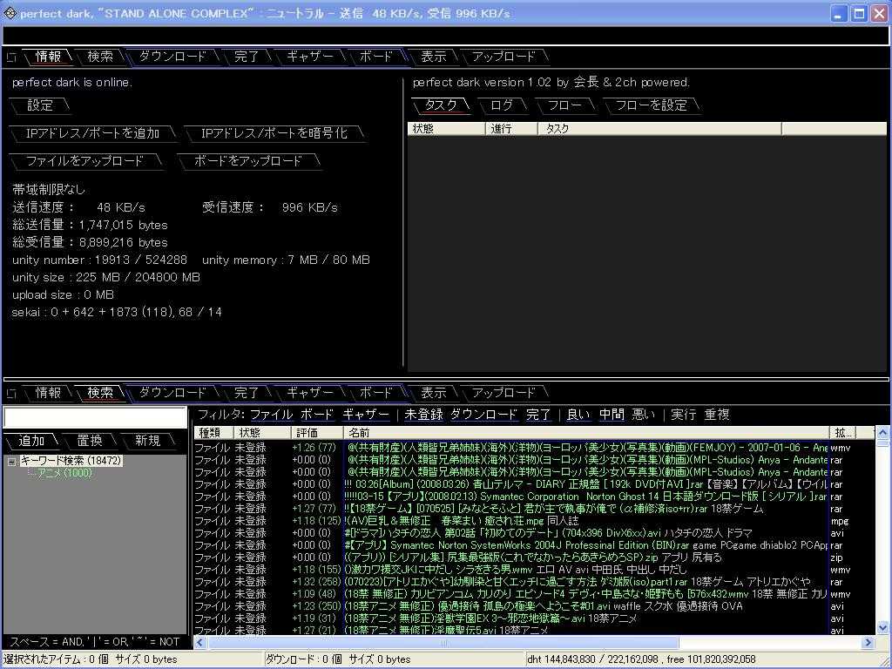Viewport: 892px width, 669px height.
Task: Select the フロー sub-tab
Action: pyautogui.click(x=564, y=105)
